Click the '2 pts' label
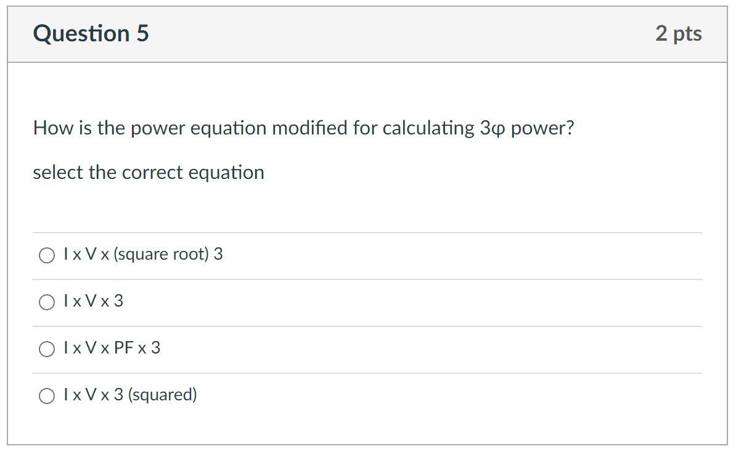 (679, 34)
